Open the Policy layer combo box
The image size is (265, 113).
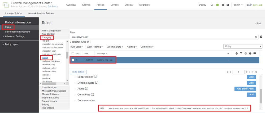pyautogui.click(x=243, y=46)
